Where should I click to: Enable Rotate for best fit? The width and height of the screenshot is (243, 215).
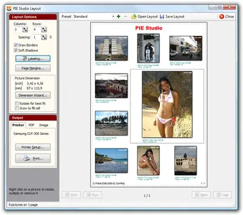17,103
